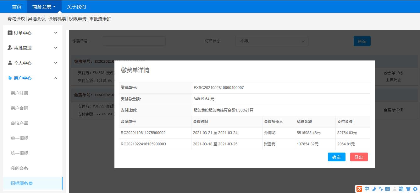This screenshot has width=420, height=193.
Task: Go to 首页 in the top navigation
Action: (17, 7)
